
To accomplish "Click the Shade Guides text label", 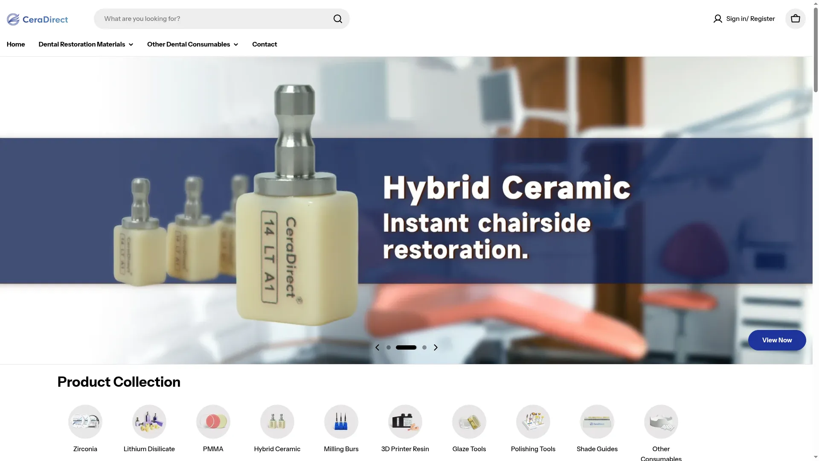I will coord(597,449).
